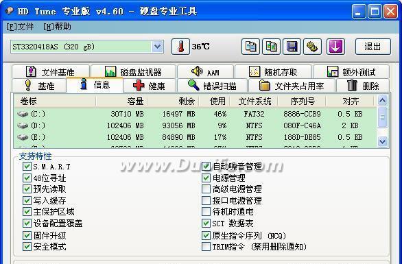402x264 pixels.
Task: Toggle the SCT 数据表 checkbox
Action: (x=206, y=224)
